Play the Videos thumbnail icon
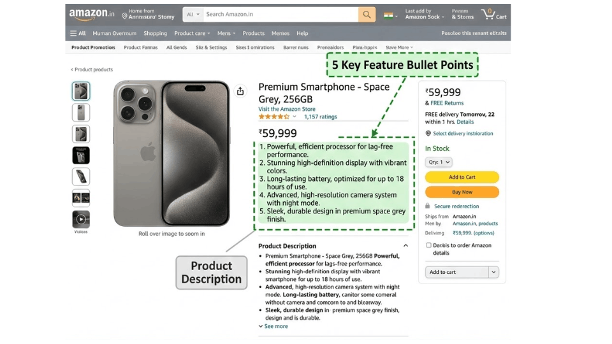This screenshot has width=612, height=344. tap(81, 219)
